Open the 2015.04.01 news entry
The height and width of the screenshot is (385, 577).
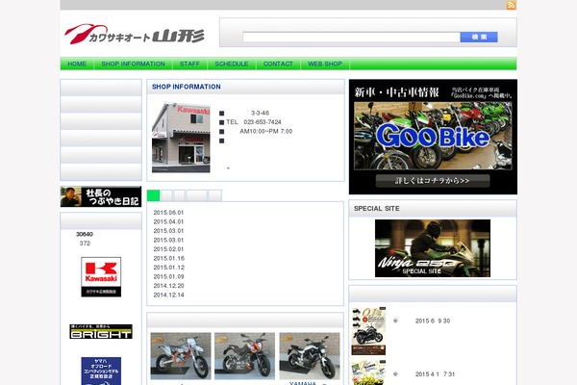tap(168, 221)
